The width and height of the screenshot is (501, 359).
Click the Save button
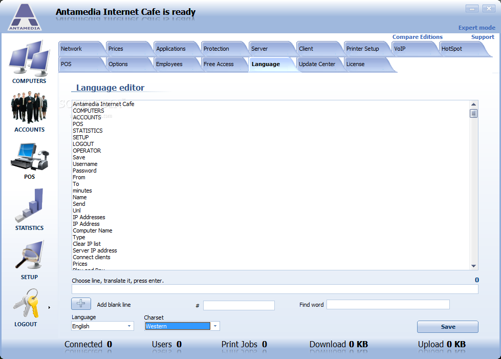[448, 327]
